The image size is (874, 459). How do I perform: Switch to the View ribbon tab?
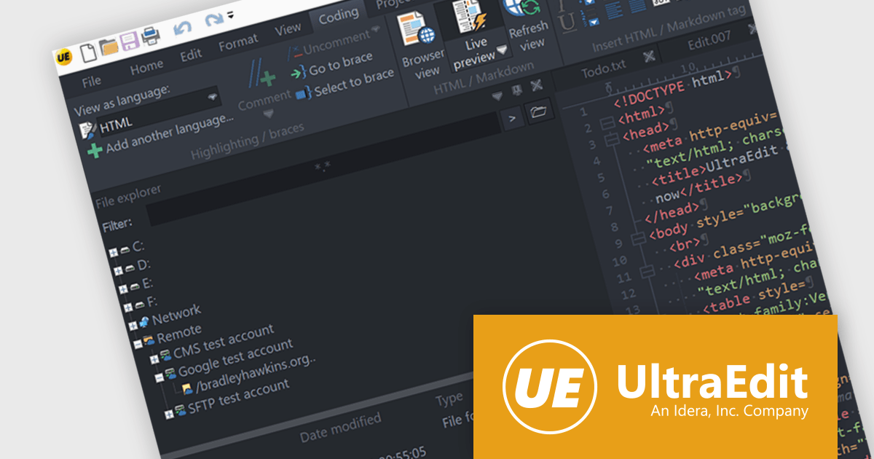[288, 29]
